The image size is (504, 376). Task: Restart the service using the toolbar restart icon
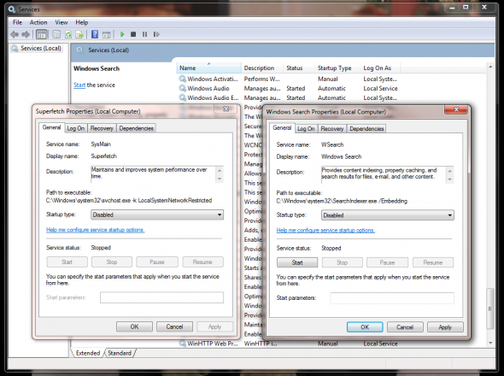point(156,34)
